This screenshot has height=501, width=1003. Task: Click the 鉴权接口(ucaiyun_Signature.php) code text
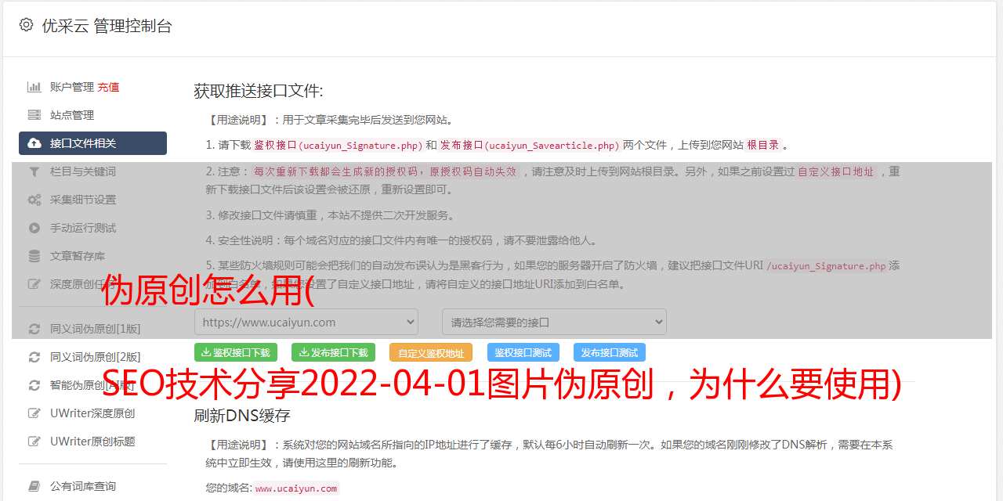(338, 146)
